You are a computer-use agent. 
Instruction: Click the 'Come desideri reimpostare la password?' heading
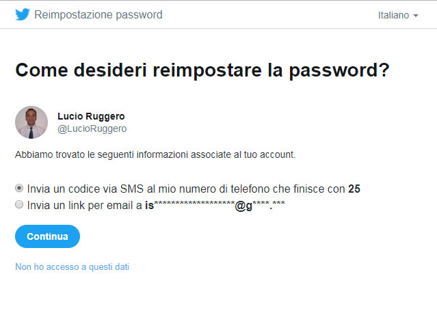pos(202,70)
